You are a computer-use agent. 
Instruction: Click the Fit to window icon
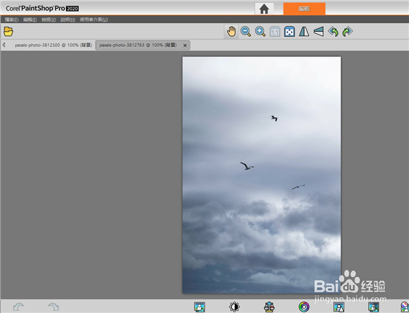click(x=289, y=31)
